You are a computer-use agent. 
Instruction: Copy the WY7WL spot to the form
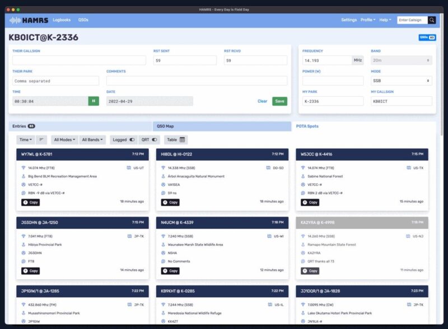[30, 202]
